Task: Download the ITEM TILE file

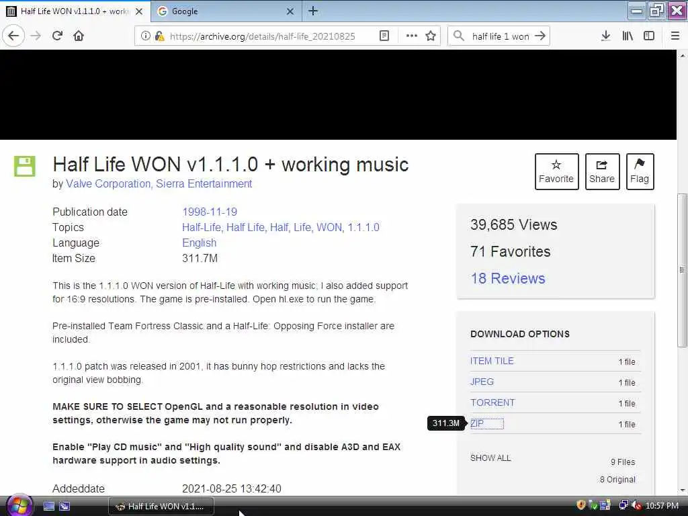Action: pyautogui.click(x=492, y=361)
